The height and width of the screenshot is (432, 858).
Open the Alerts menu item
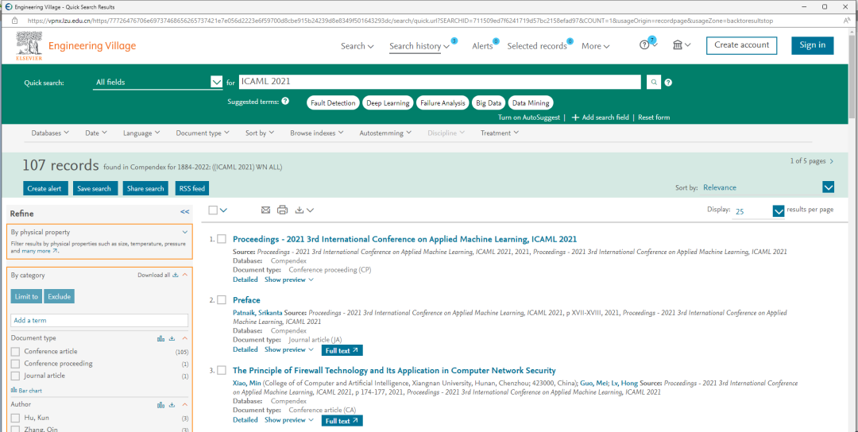[x=483, y=46]
